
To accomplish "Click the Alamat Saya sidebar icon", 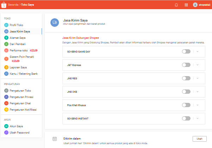I will click(x=6, y=38).
